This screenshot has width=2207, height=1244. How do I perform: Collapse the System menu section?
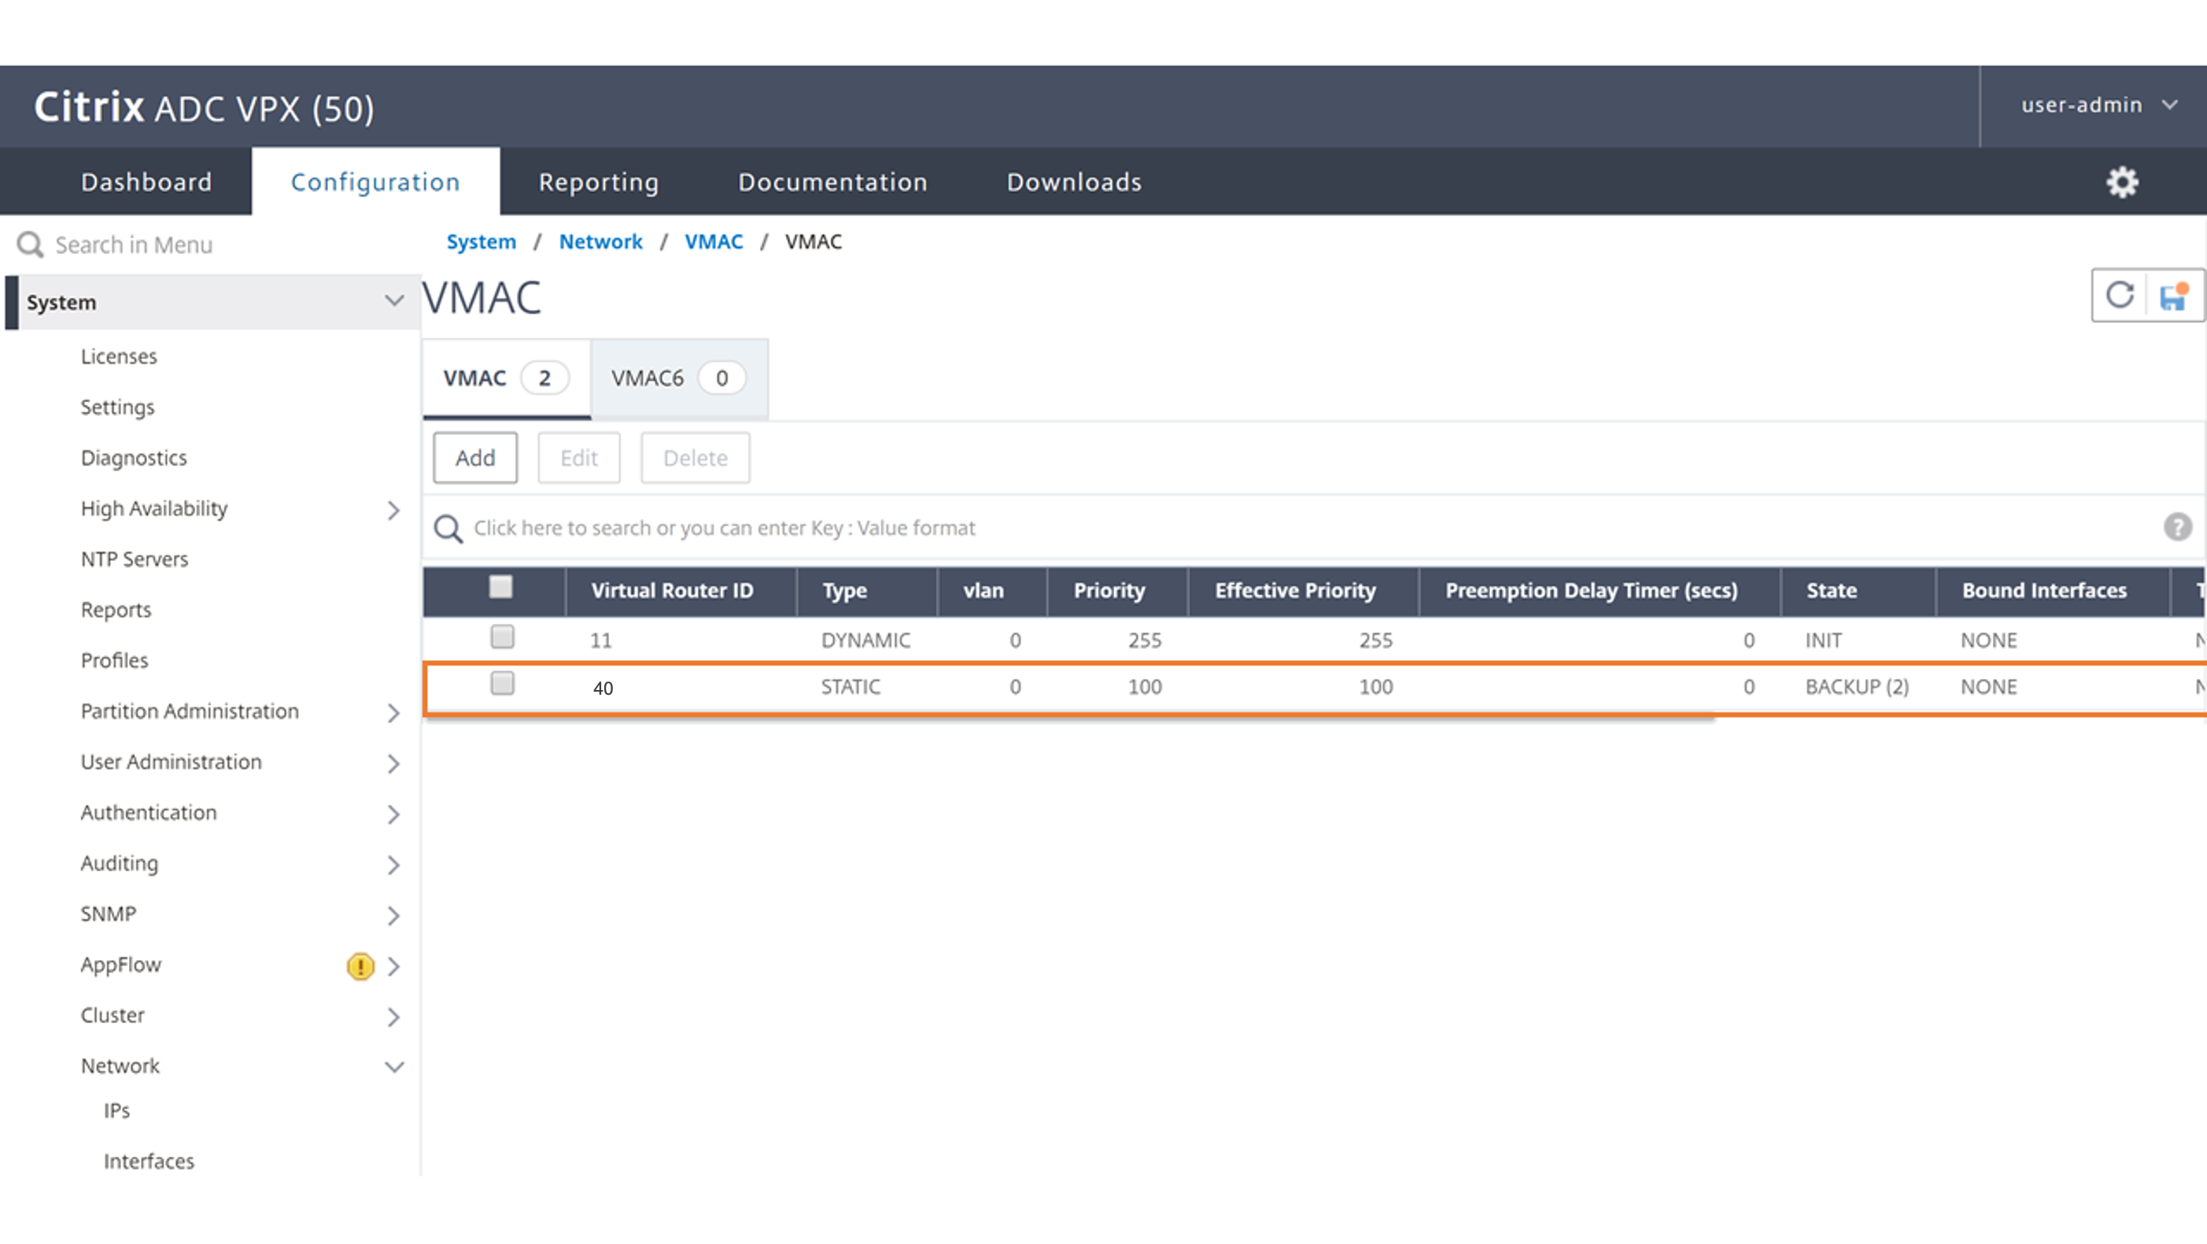coord(393,301)
